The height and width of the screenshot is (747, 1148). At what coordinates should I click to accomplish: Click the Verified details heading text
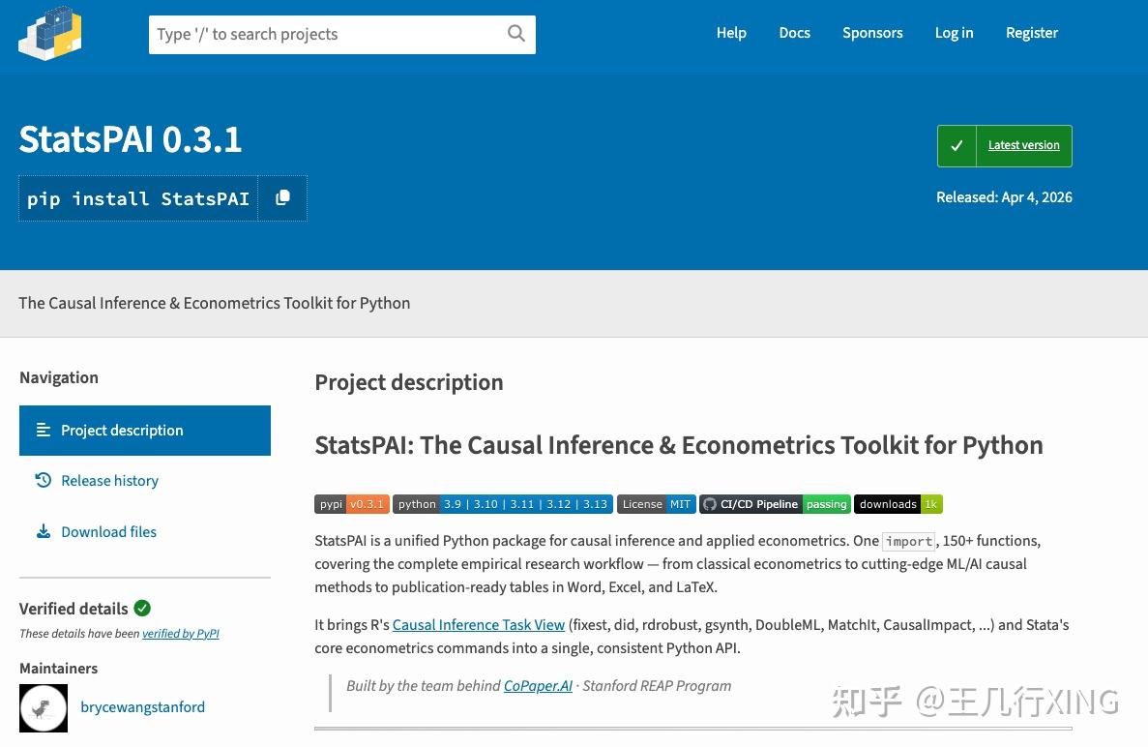pos(74,609)
